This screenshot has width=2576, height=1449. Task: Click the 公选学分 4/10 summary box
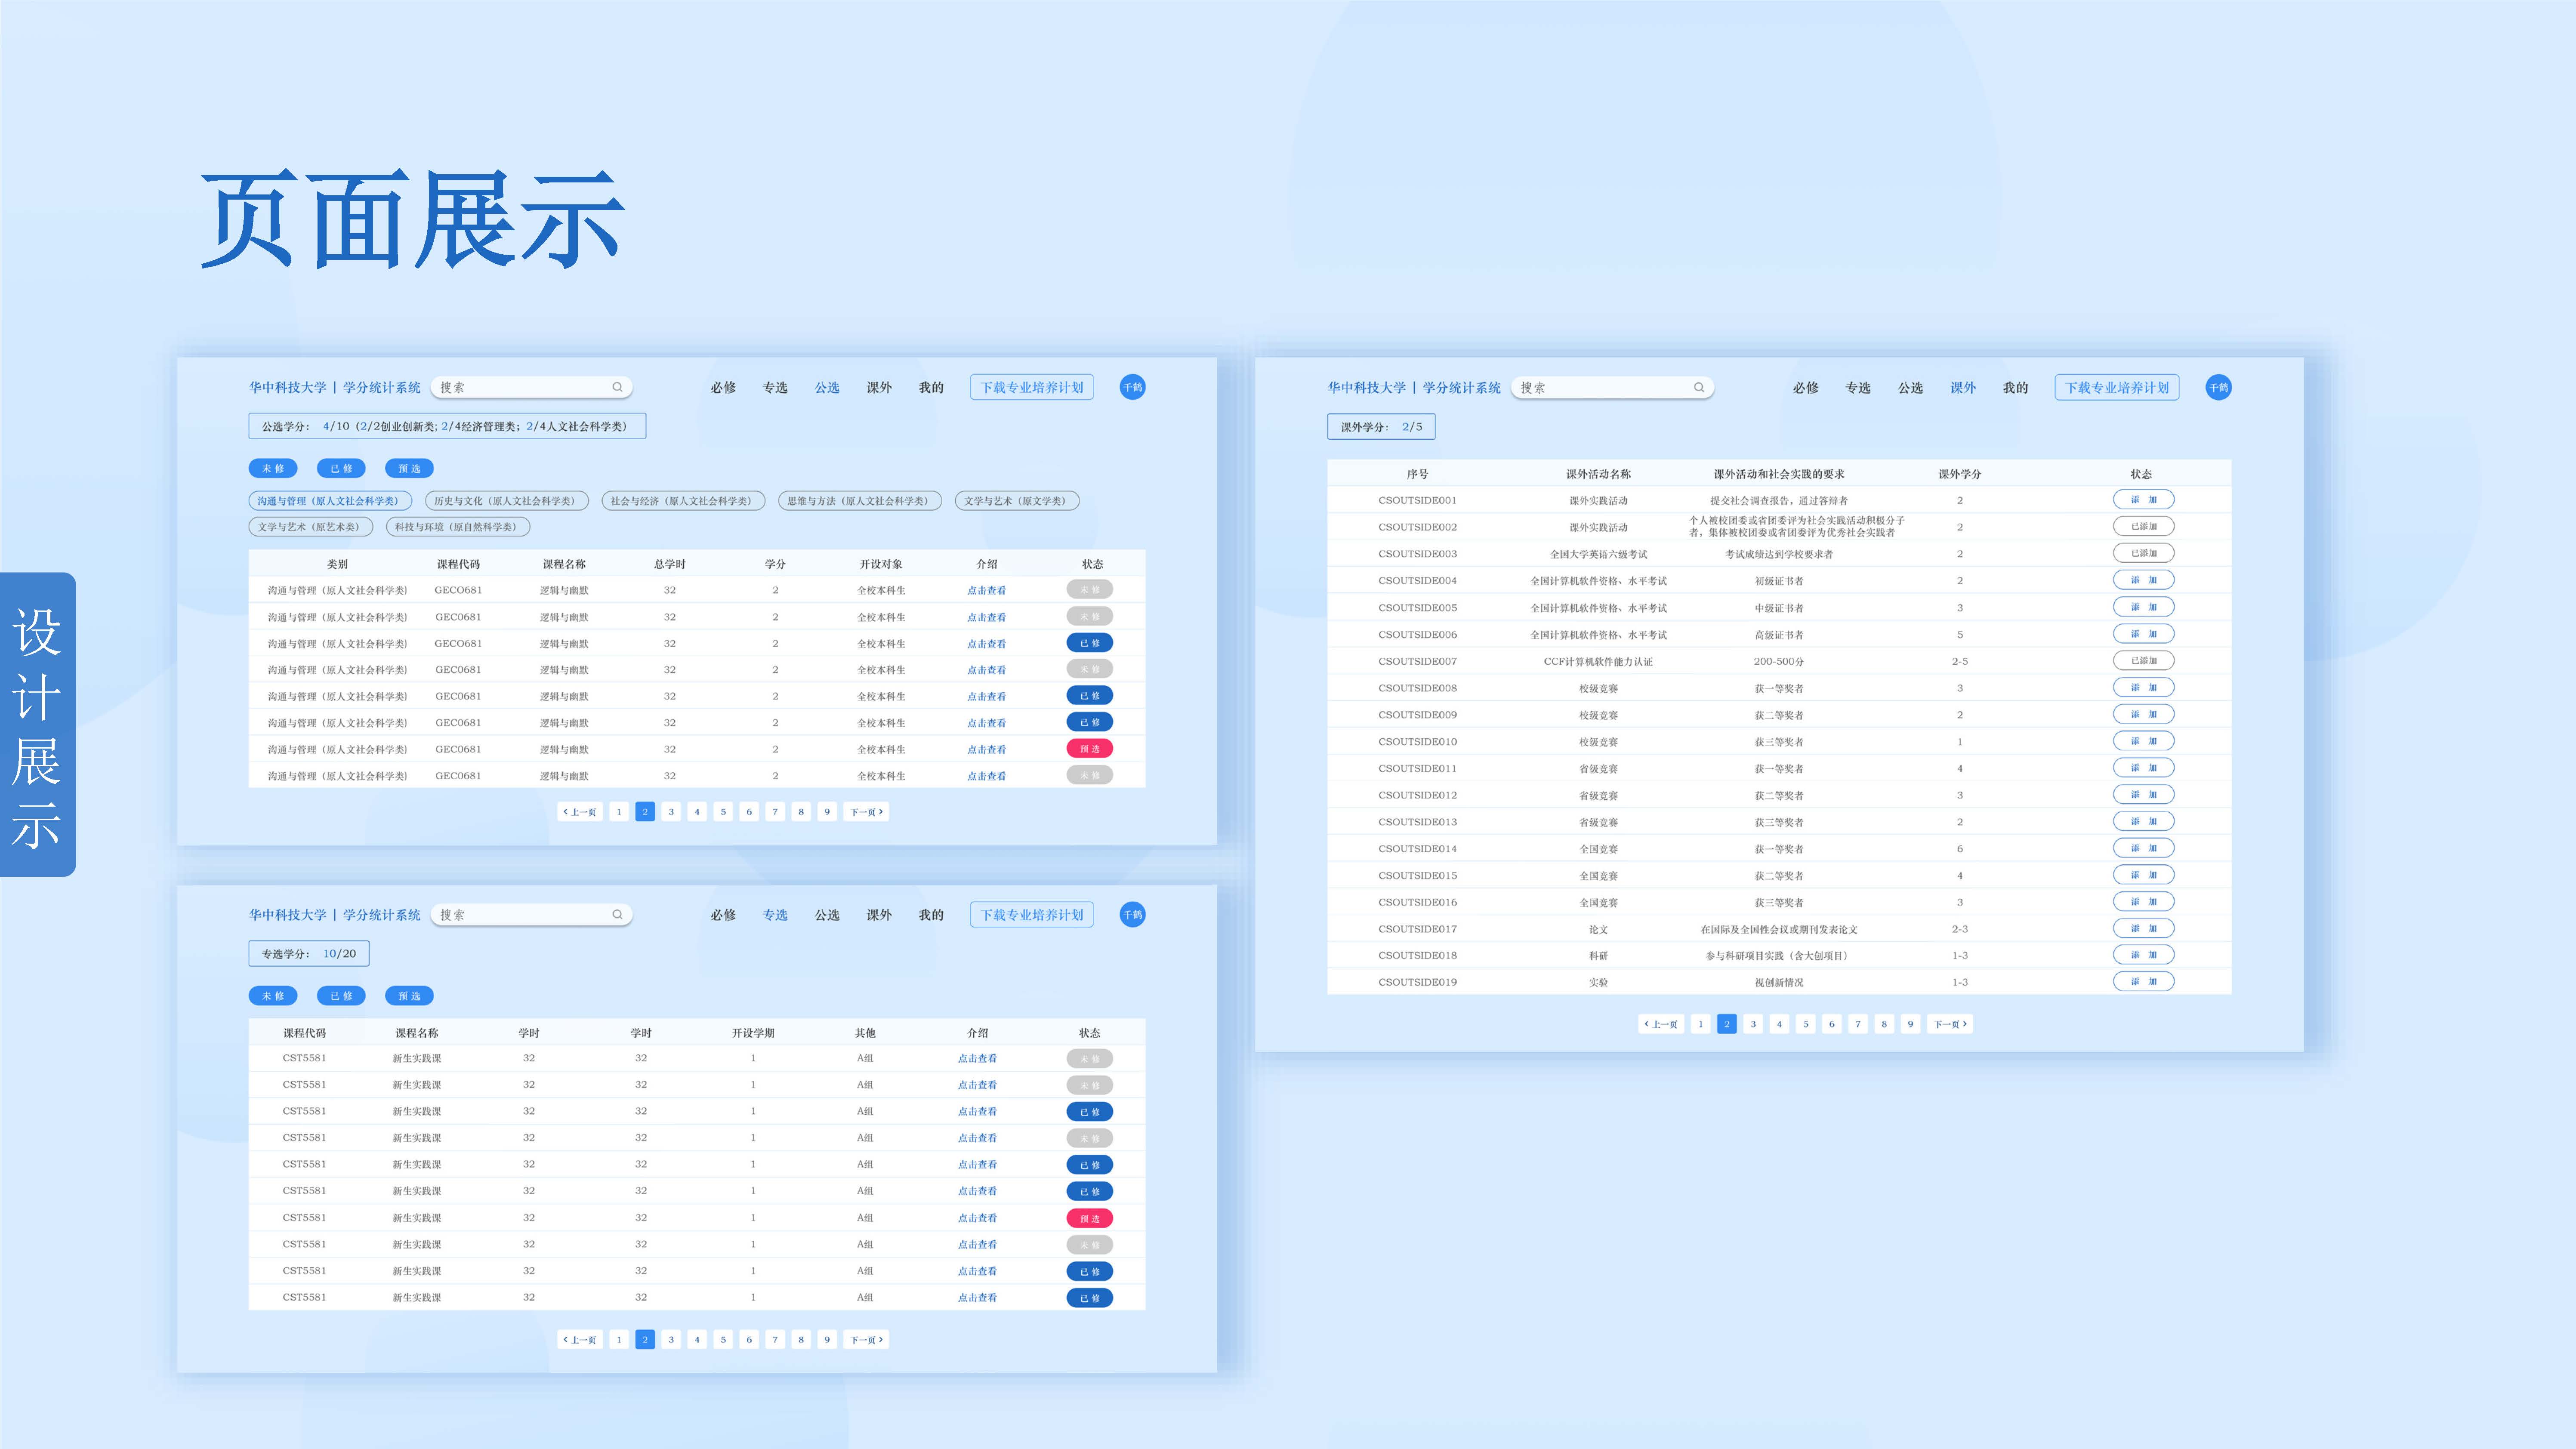(447, 426)
